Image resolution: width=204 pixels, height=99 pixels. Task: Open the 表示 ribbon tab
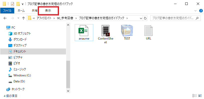tap(48, 11)
